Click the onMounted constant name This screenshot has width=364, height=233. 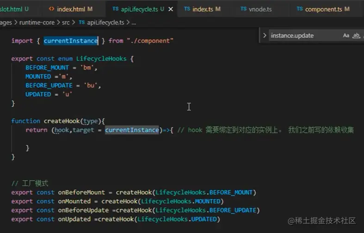[74, 201]
